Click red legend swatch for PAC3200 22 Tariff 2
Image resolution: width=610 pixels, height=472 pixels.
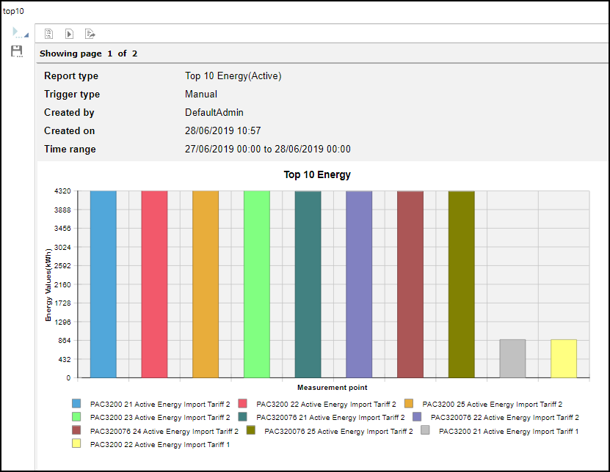point(242,403)
